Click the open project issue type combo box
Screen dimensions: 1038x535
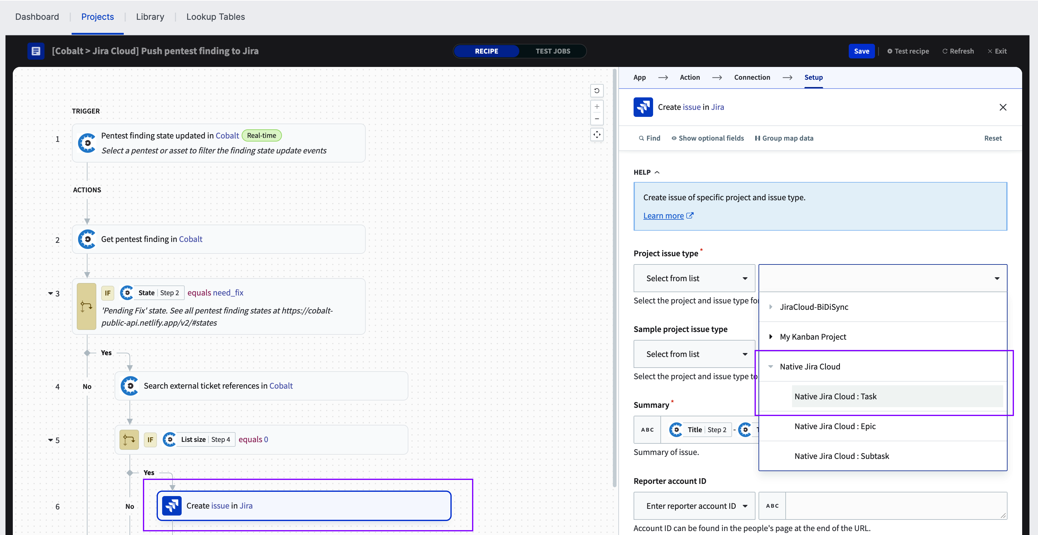click(x=883, y=278)
